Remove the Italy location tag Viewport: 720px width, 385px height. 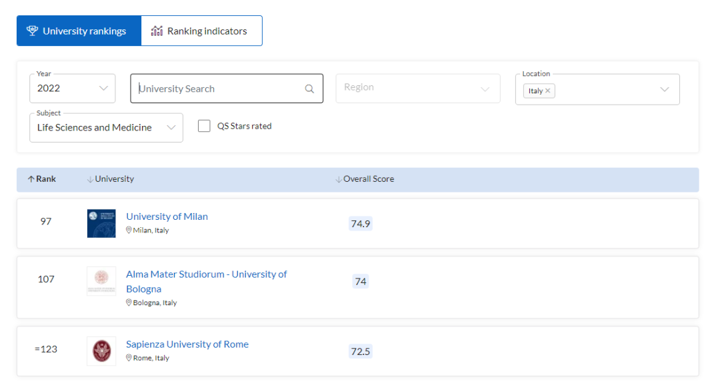548,91
